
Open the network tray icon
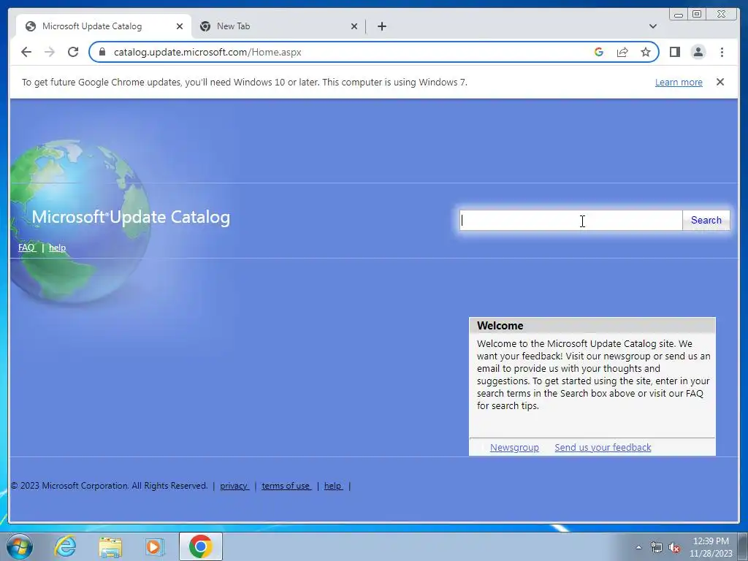[657, 548]
